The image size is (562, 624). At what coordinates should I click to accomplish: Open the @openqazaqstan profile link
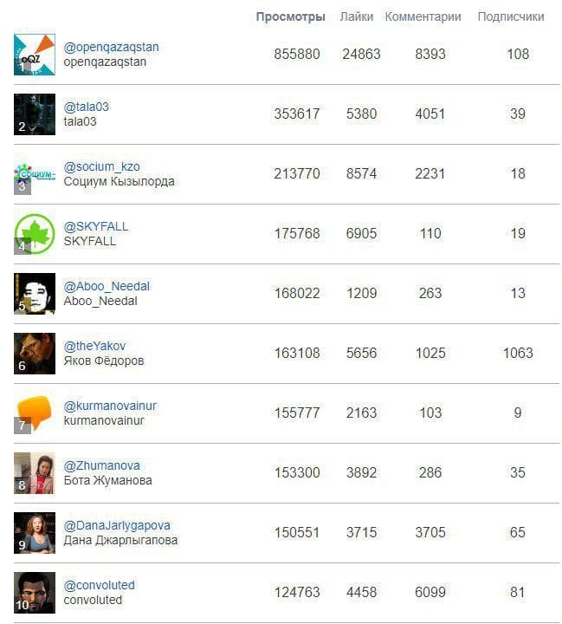pos(112,47)
